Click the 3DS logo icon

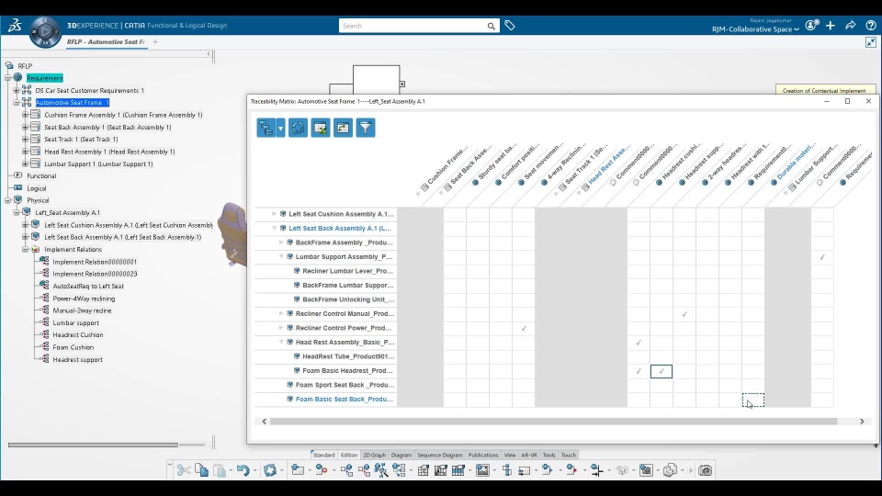point(15,25)
